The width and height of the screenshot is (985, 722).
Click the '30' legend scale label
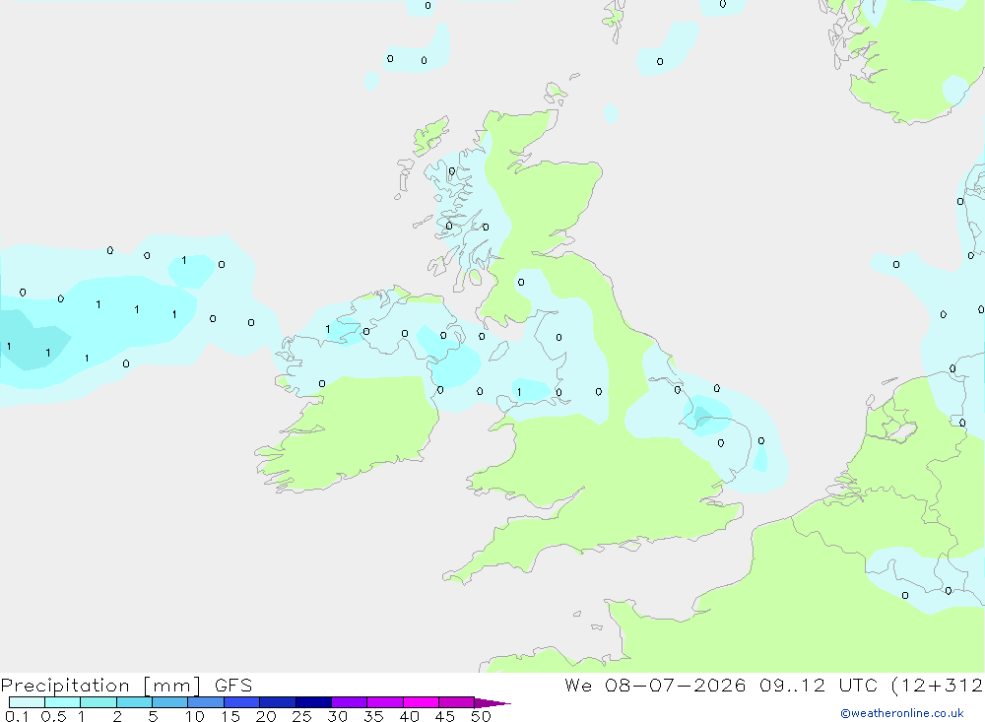pyautogui.click(x=337, y=716)
